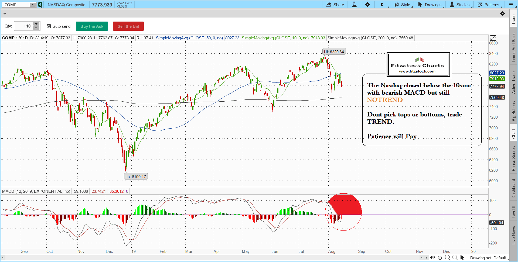Open the flask icon beside Share
The width and height of the screenshot is (518, 262).
354,5
